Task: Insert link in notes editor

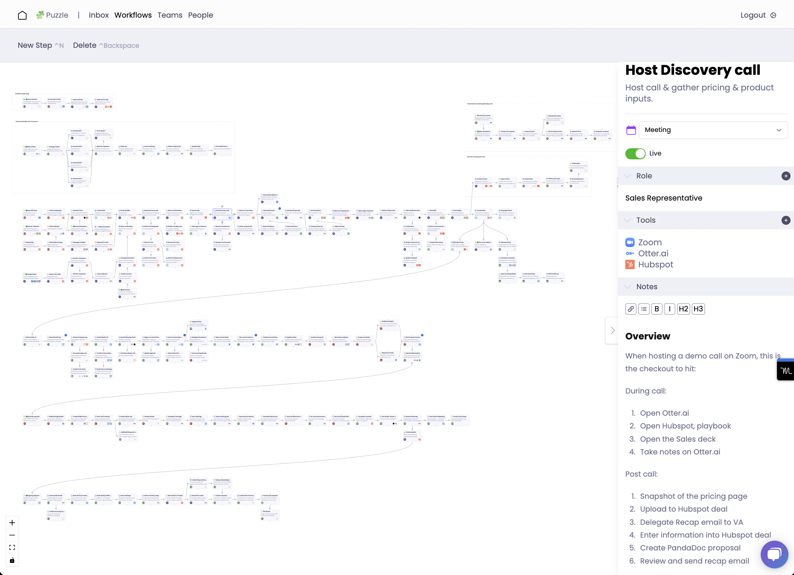Action: tap(630, 309)
